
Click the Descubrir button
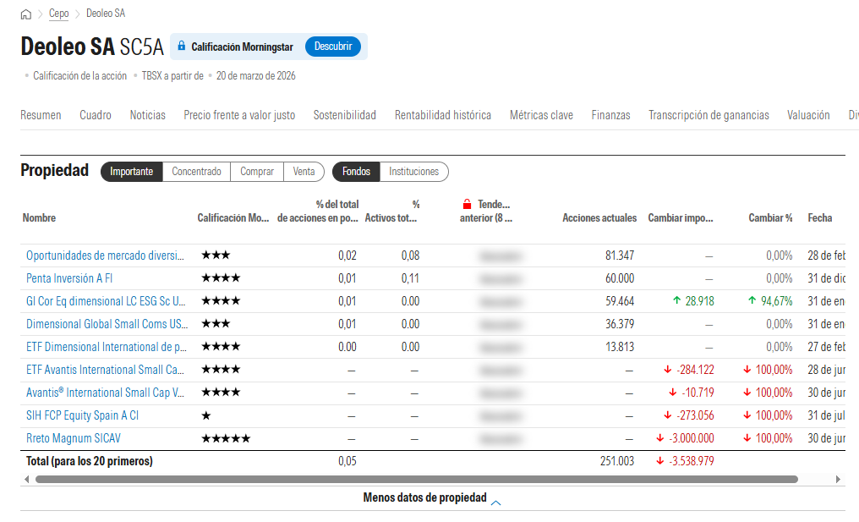pos(333,47)
